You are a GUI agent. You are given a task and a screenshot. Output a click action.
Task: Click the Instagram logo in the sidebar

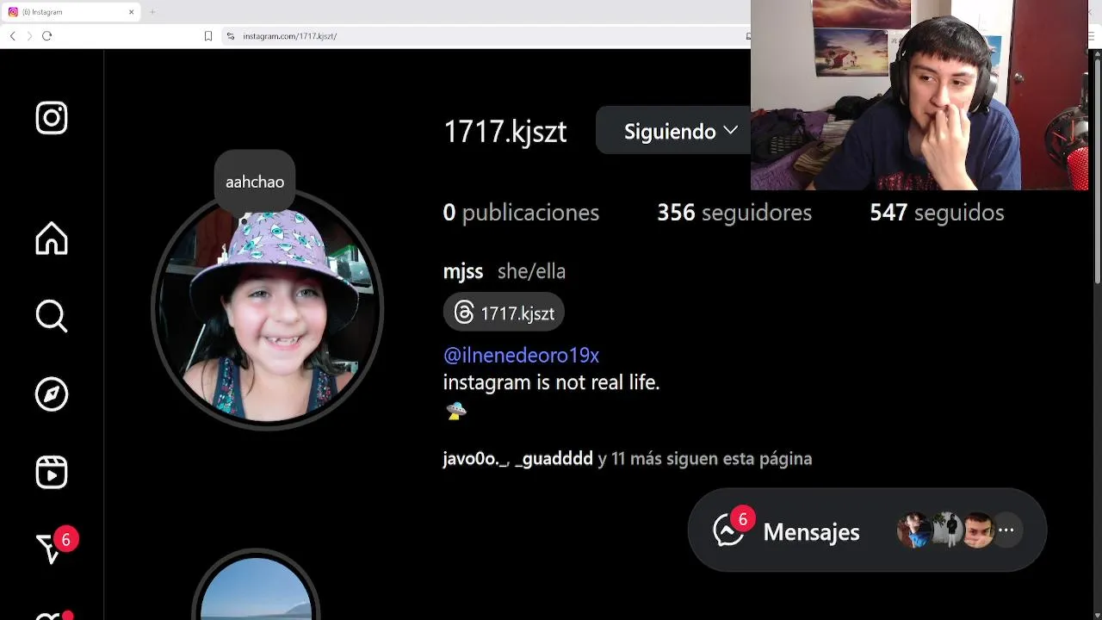point(52,118)
